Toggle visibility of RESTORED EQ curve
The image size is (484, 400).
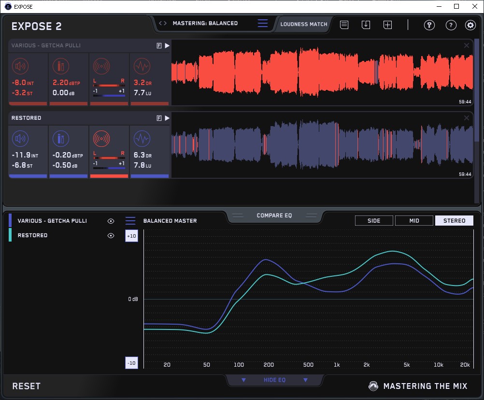tap(111, 236)
